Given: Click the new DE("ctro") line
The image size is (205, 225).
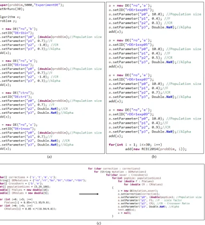Looking at the screenshot, I should click(x=18, y=93).
